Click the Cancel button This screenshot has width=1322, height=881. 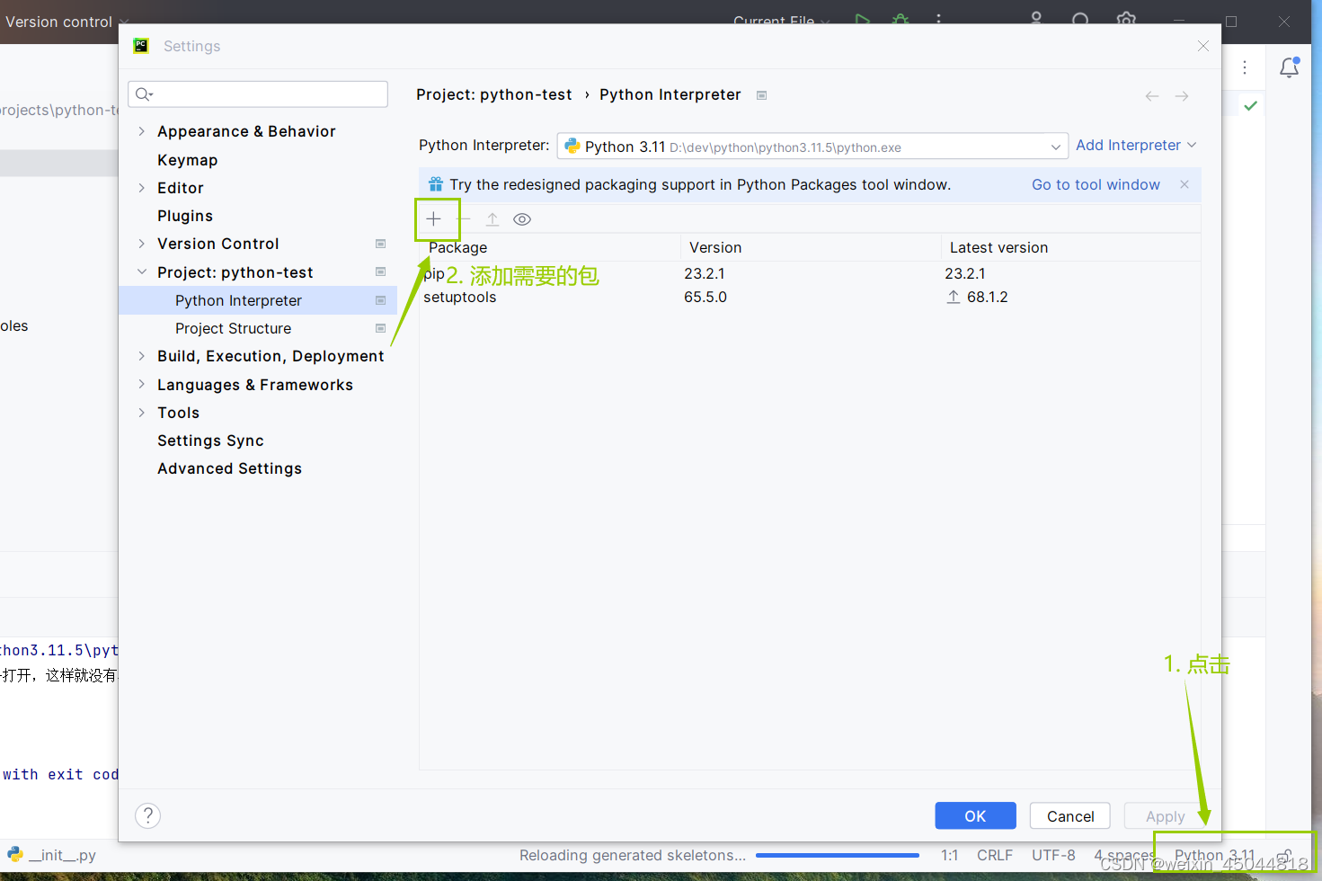(1070, 815)
